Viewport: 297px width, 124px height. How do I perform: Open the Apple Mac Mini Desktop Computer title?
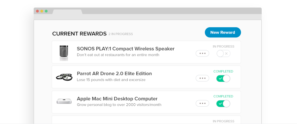117,99
